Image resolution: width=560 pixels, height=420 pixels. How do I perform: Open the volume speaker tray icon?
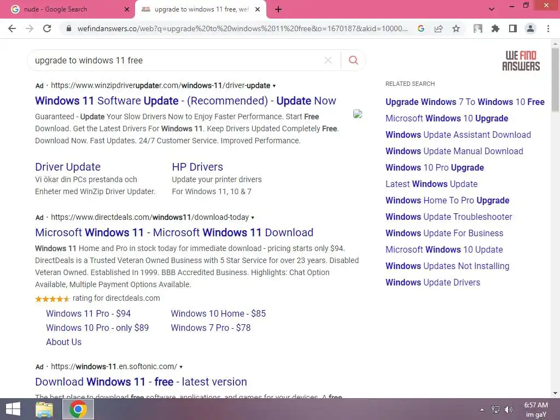click(509, 410)
